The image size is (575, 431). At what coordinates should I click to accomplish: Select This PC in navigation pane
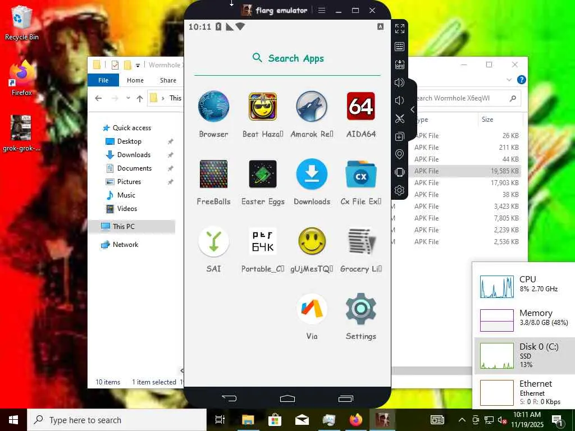[131, 227]
